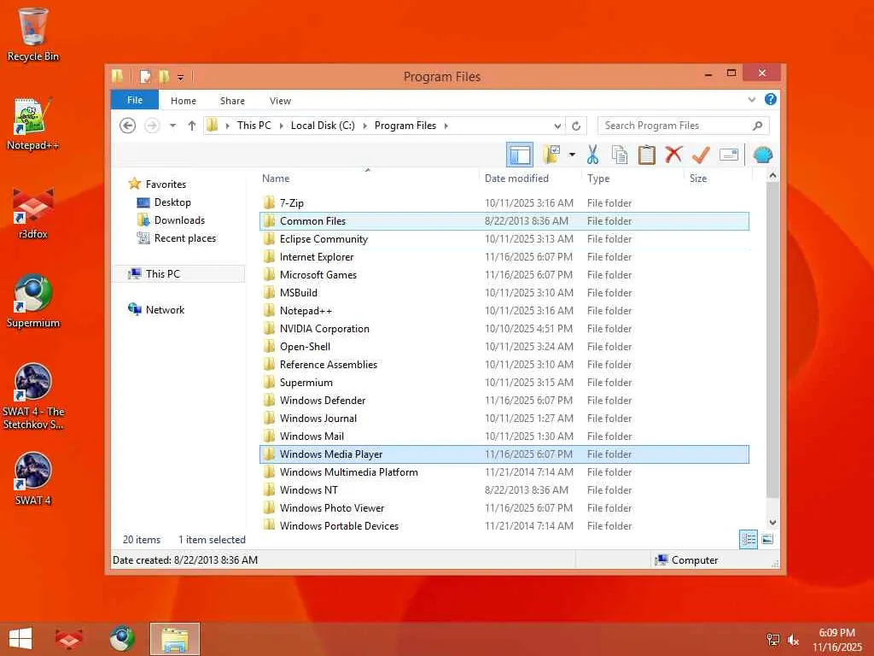The image size is (874, 656).
Task: Expand the arrow after Local Disk (C:) breadcrumb
Action: [364, 126]
